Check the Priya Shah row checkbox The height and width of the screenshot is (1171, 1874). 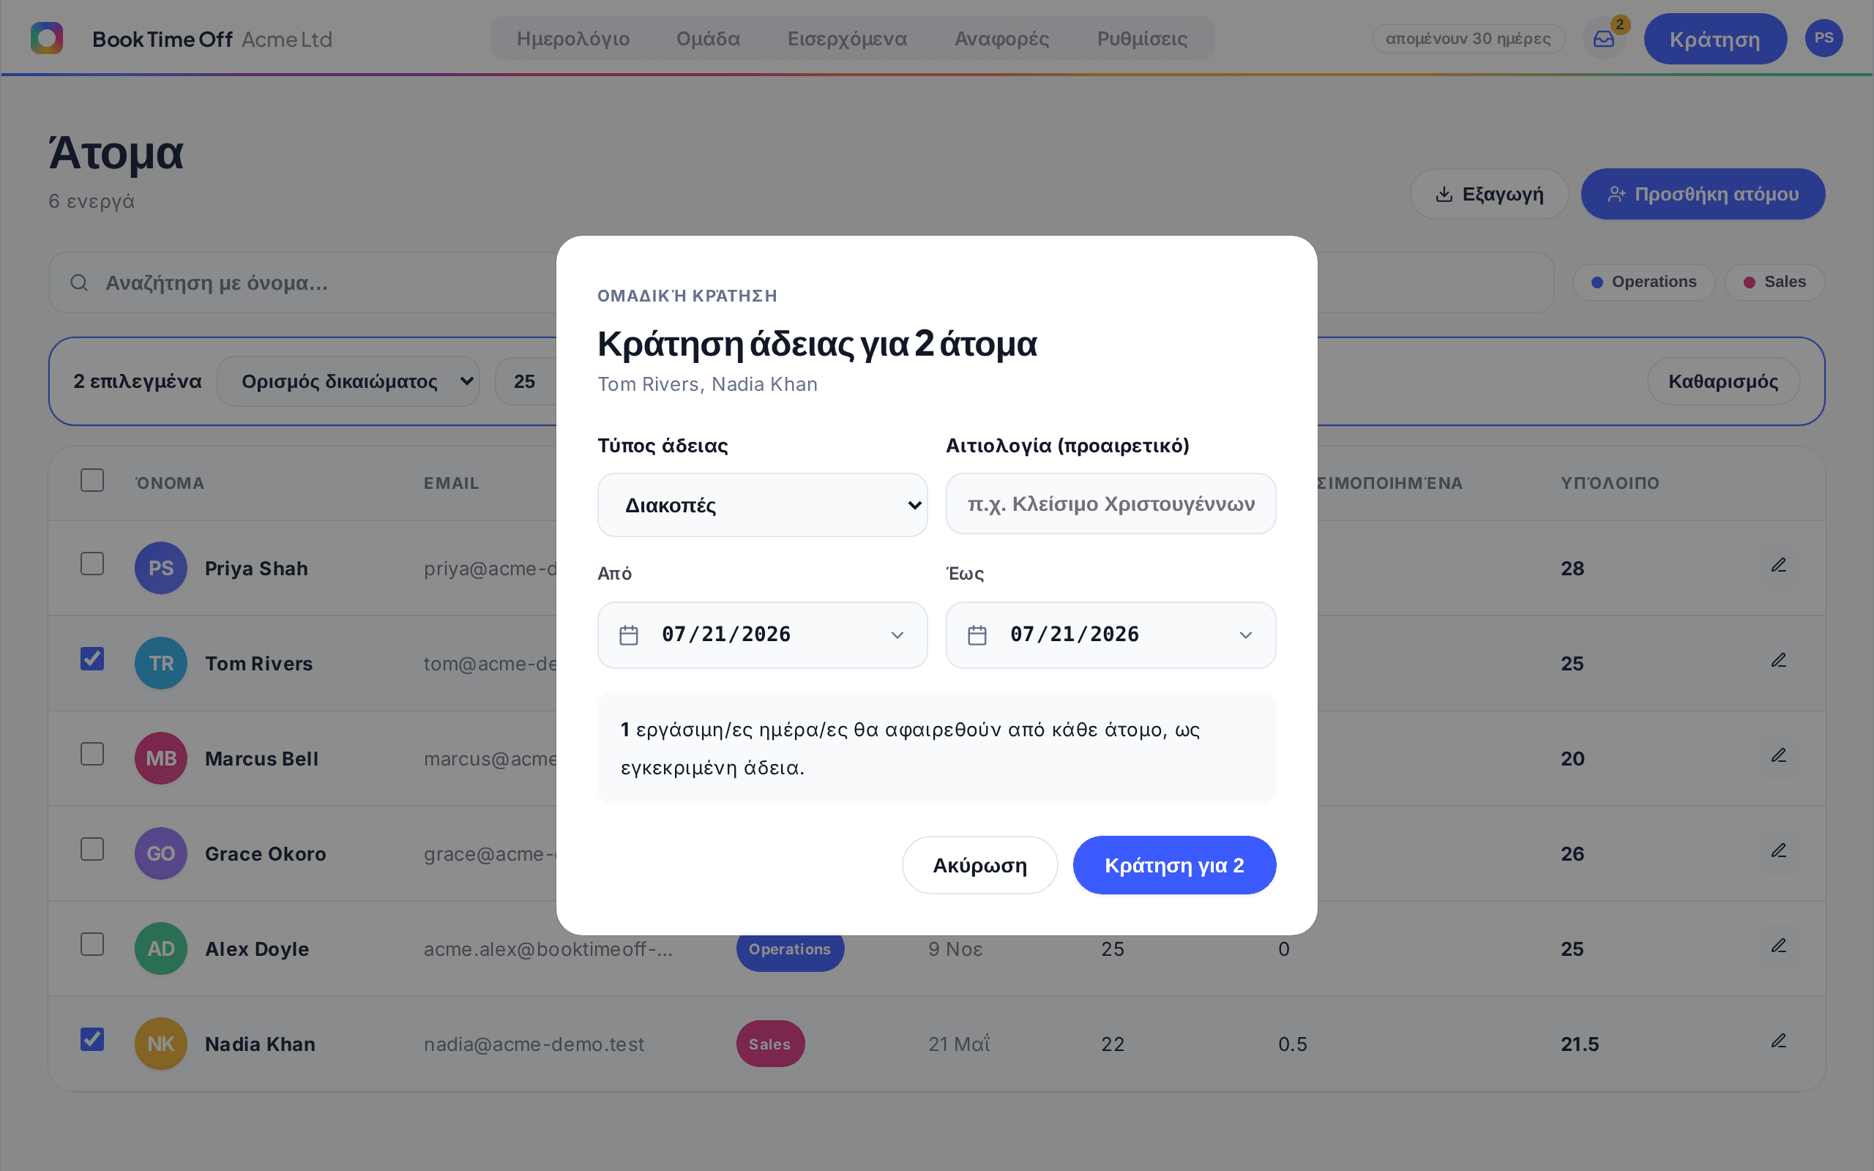coord(92,564)
